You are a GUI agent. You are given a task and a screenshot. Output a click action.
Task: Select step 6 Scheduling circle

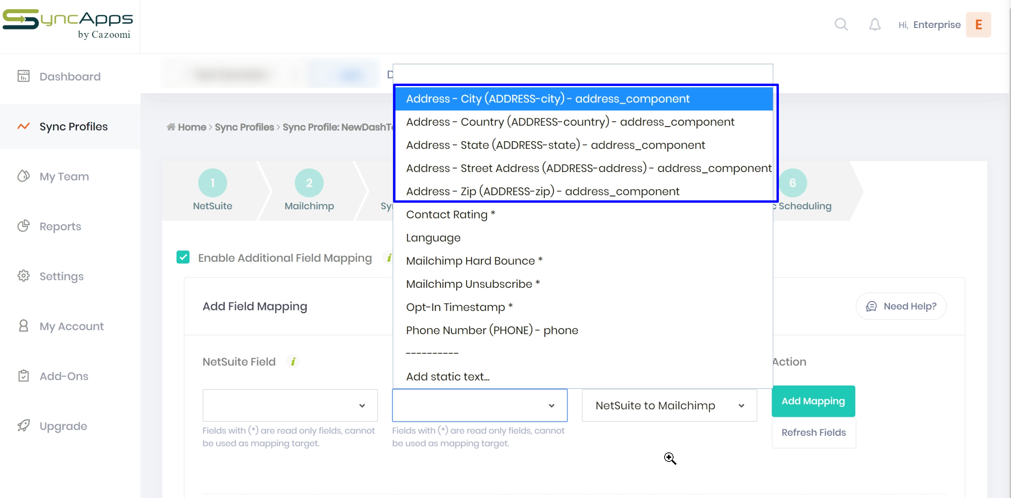[x=792, y=182]
